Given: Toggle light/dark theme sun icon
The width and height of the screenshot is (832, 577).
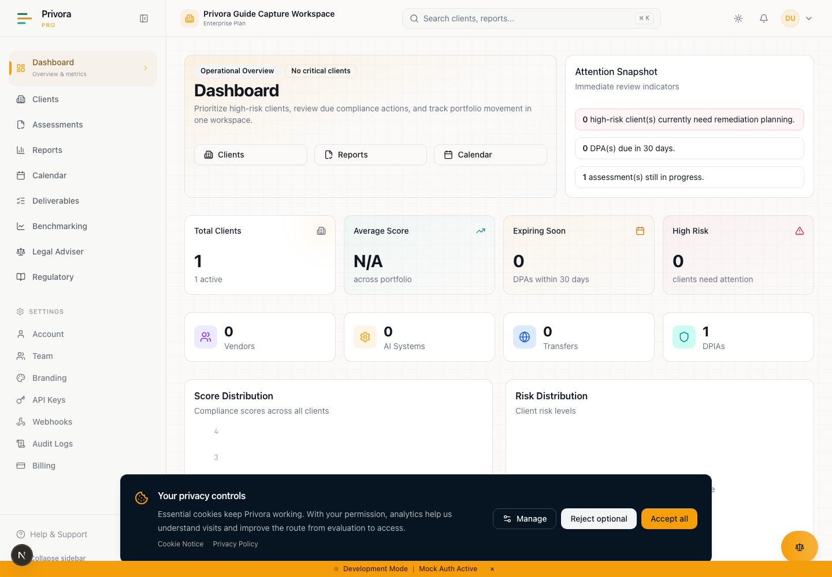Looking at the screenshot, I should point(738,18).
